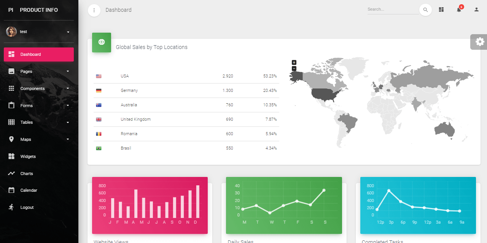Select the Widgets sidebar icon
Viewport: 487px width, 243px height.
coord(11,156)
